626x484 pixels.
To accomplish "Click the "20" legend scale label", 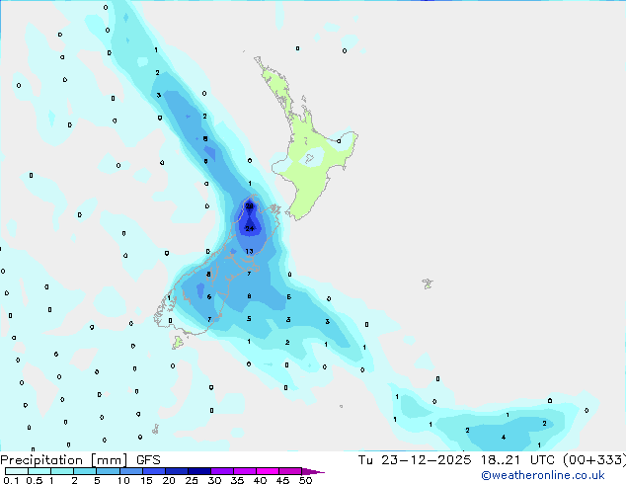I will pos(169,480).
